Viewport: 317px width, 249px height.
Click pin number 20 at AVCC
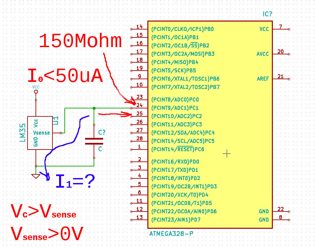coord(280,51)
